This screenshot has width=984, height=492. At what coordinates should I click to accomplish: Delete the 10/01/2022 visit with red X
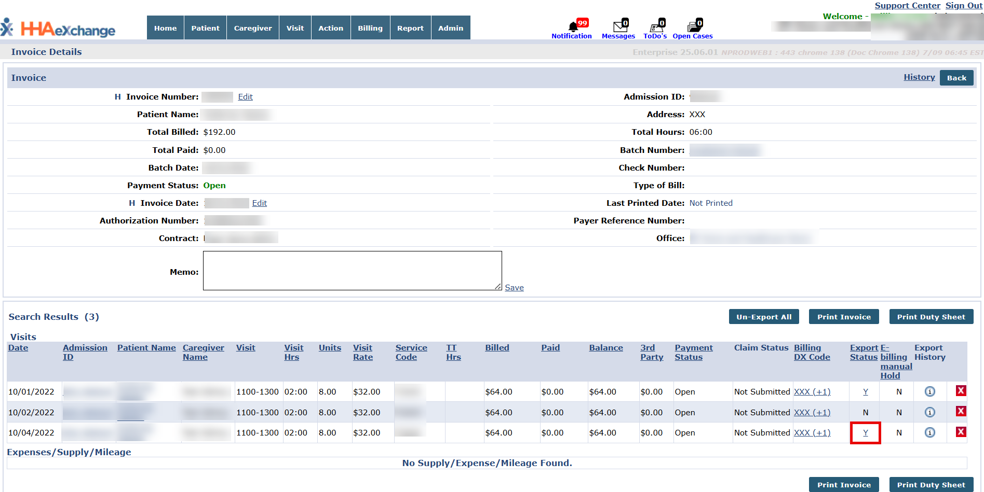pyautogui.click(x=961, y=391)
